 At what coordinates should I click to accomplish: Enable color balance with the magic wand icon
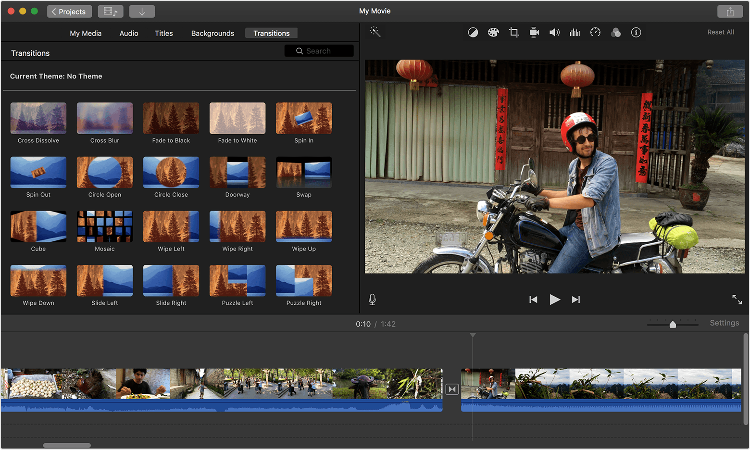[x=375, y=32]
